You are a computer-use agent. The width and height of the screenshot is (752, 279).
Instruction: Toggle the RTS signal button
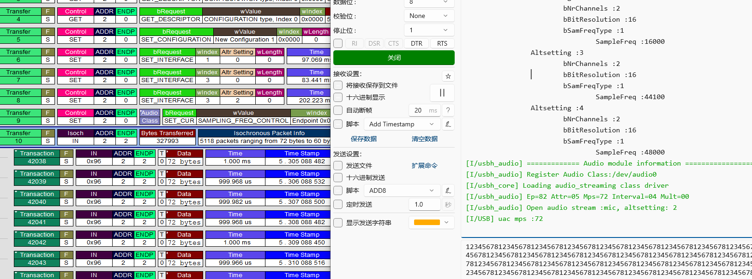[442, 43]
